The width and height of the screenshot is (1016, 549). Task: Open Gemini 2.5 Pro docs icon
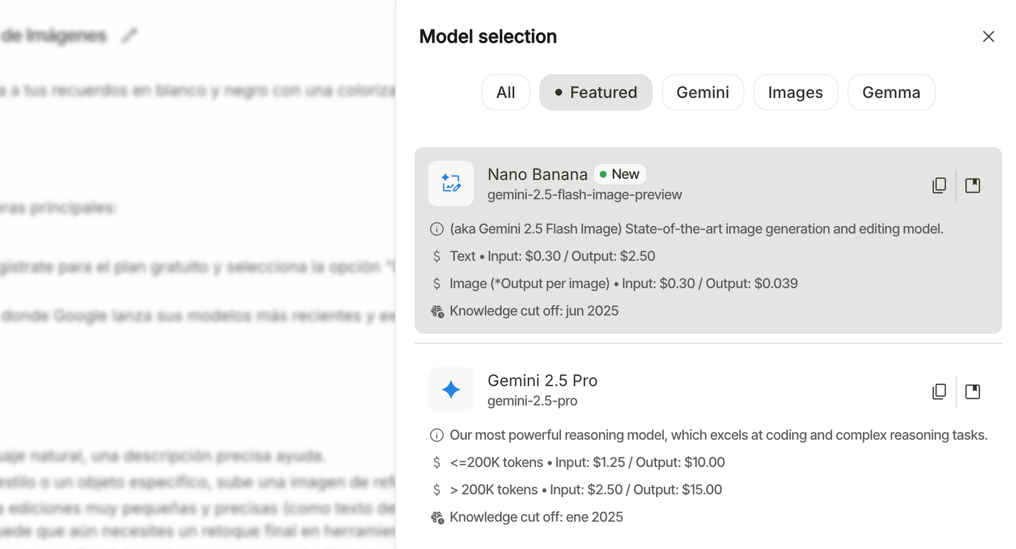click(x=973, y=391)
